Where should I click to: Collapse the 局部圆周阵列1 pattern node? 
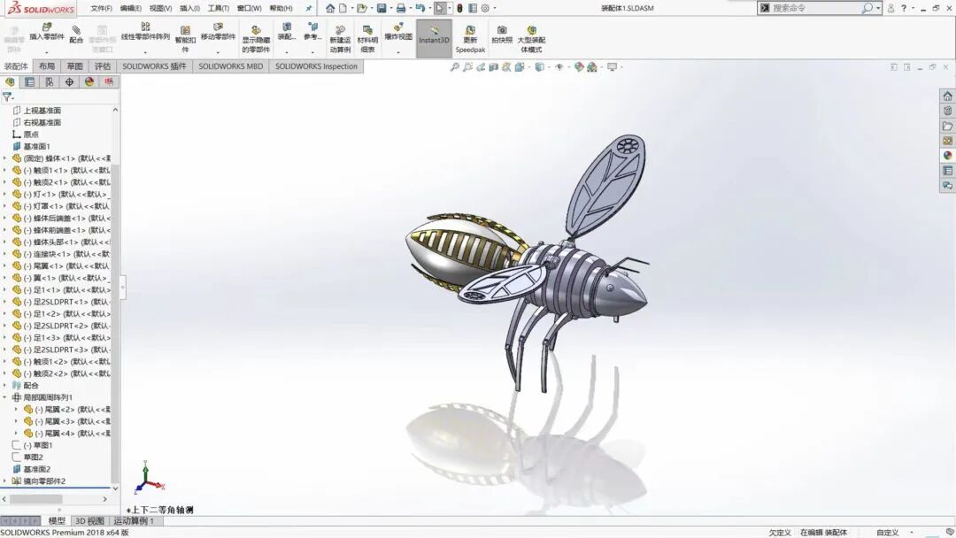click(x=5, y=397)
